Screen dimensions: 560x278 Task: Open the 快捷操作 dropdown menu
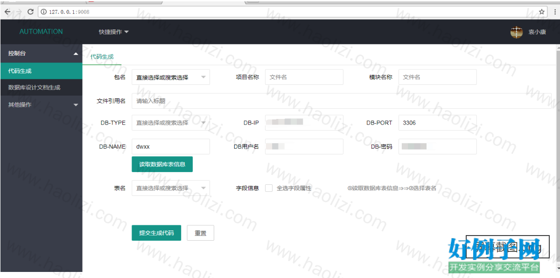[113, 32]
